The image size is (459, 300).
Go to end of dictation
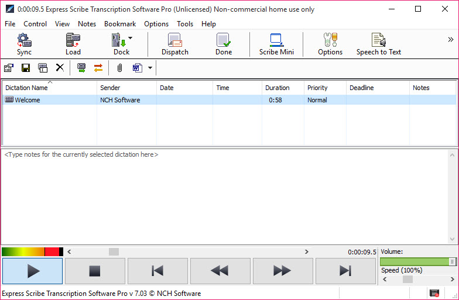[x=345, y=271]
